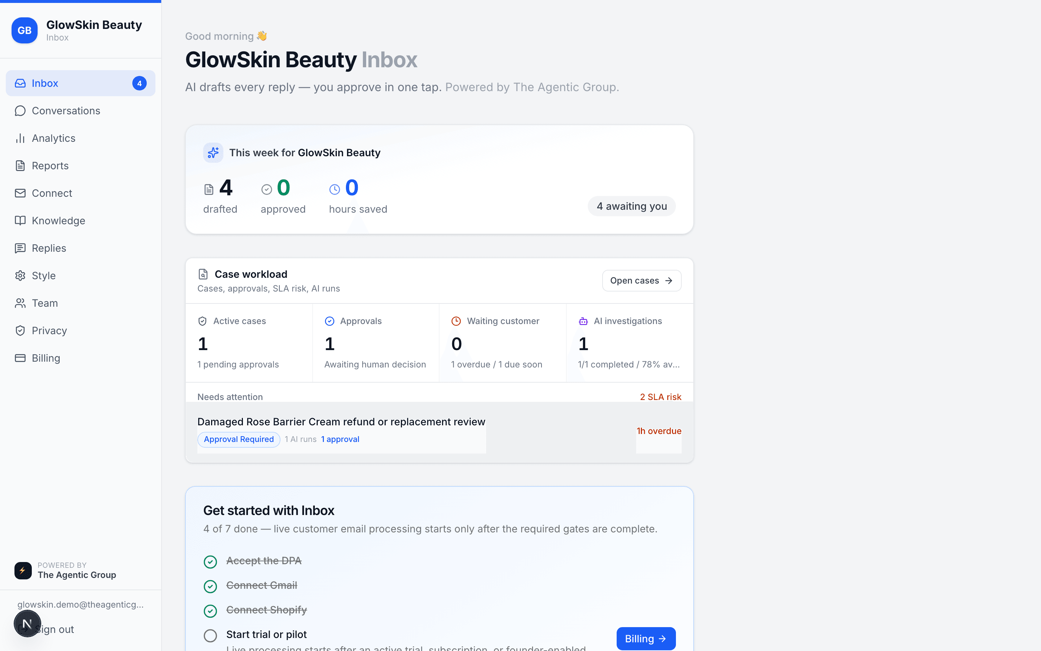Open the Active cases stat card
1041x651 pixels.
pyautogui.click(x=249, y=343)
